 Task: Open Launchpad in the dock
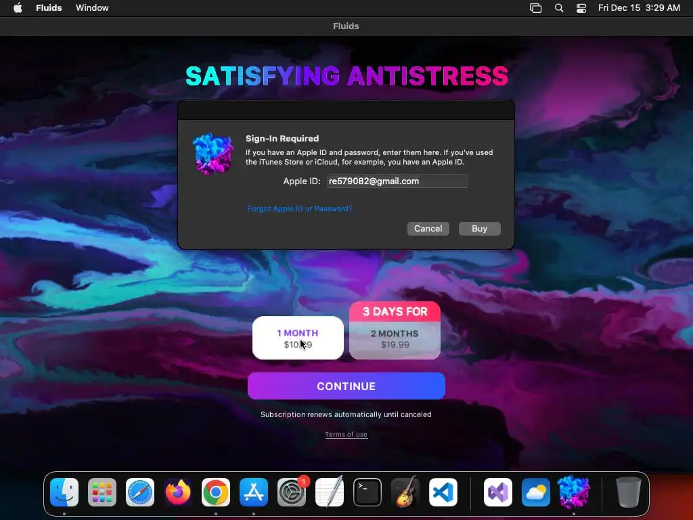(x=102, y=492)
